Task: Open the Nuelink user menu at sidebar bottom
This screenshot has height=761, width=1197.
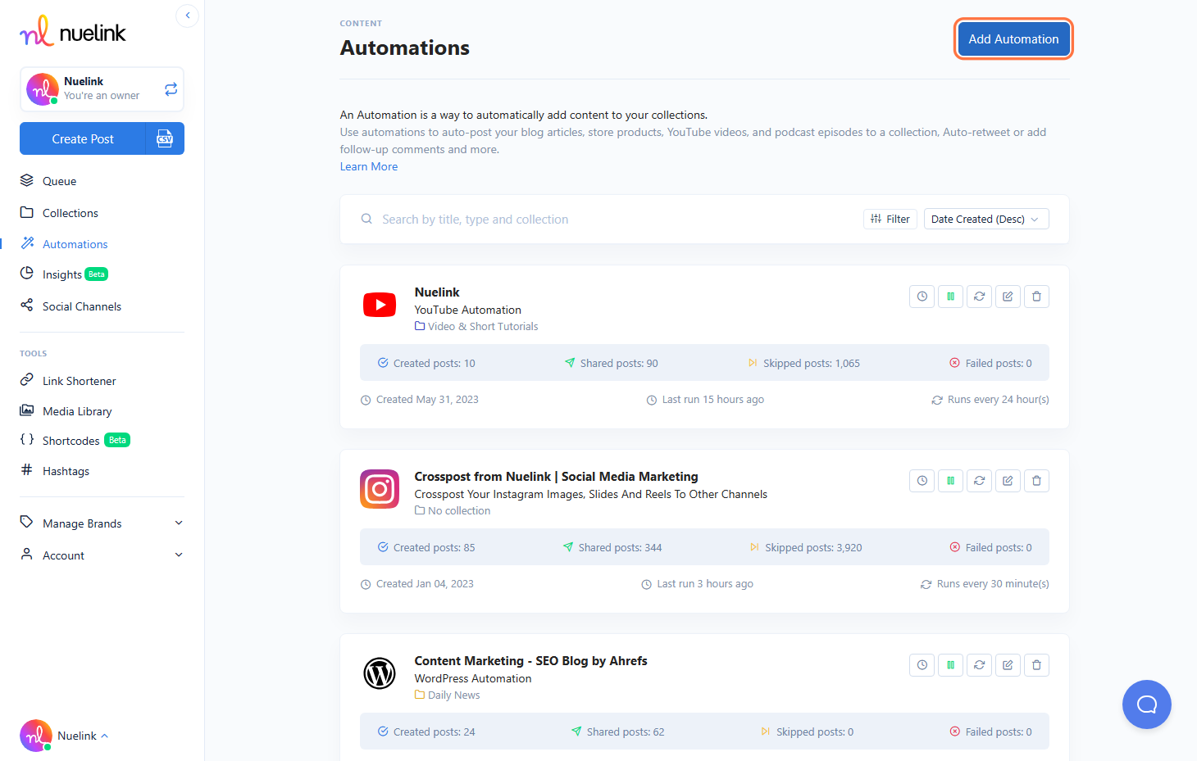Action: [x=65, y=736]
